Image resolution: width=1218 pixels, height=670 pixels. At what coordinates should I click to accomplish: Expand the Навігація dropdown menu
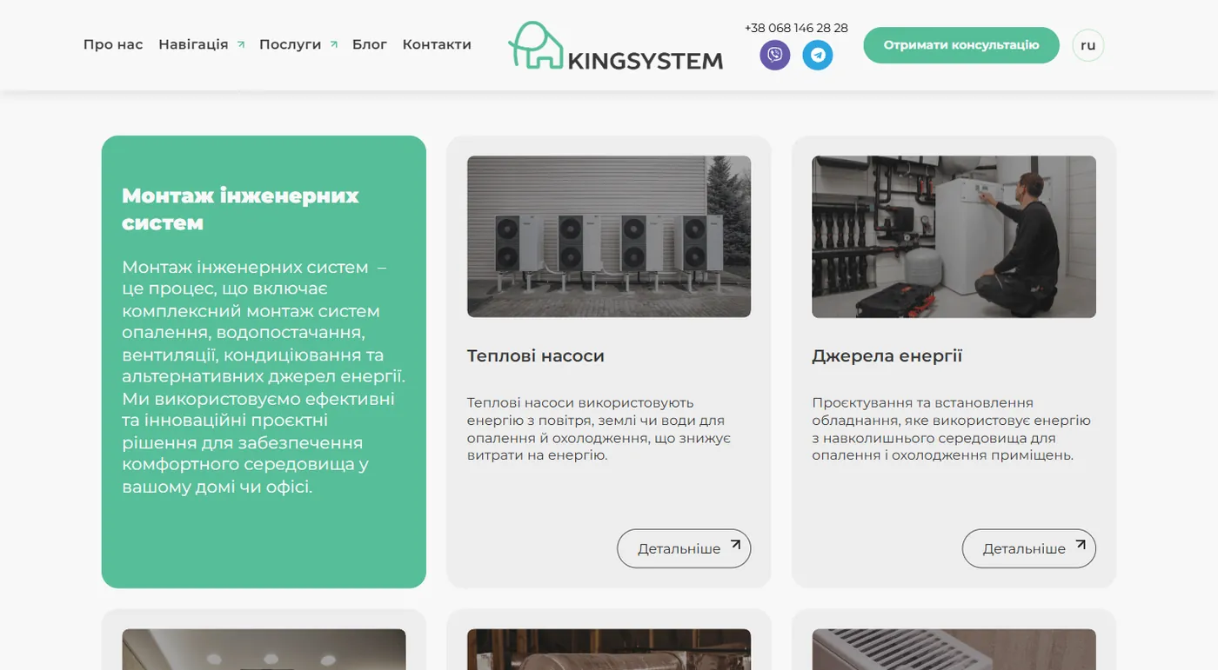[201, 44]
